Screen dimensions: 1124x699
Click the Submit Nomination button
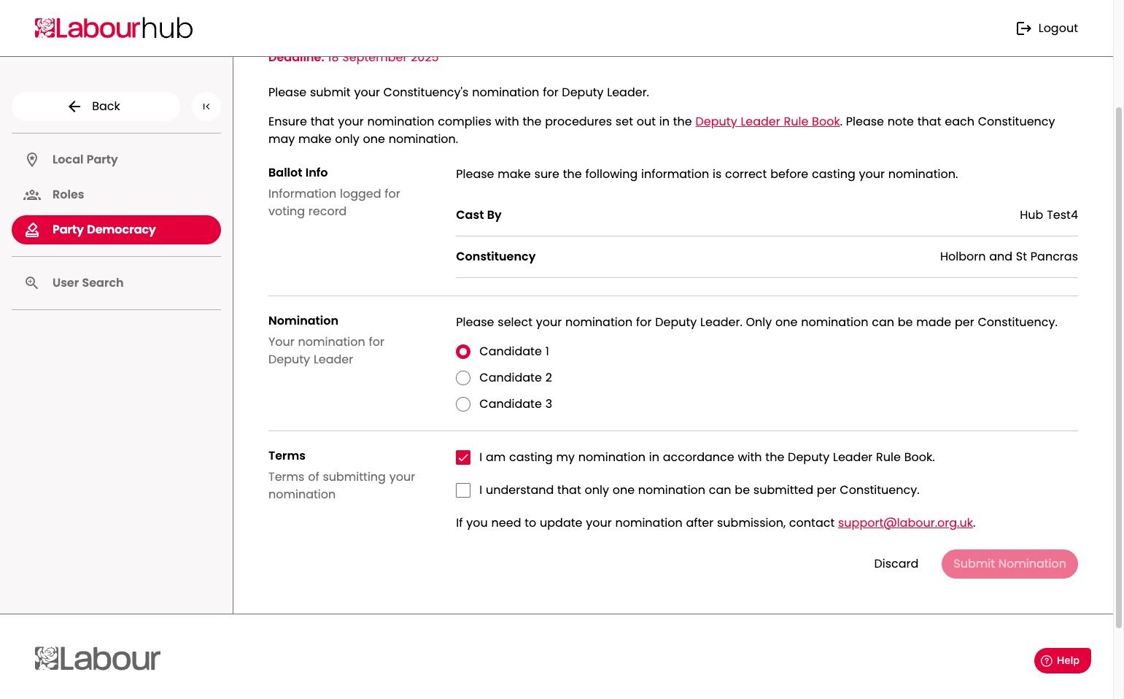pos(1009,564)
